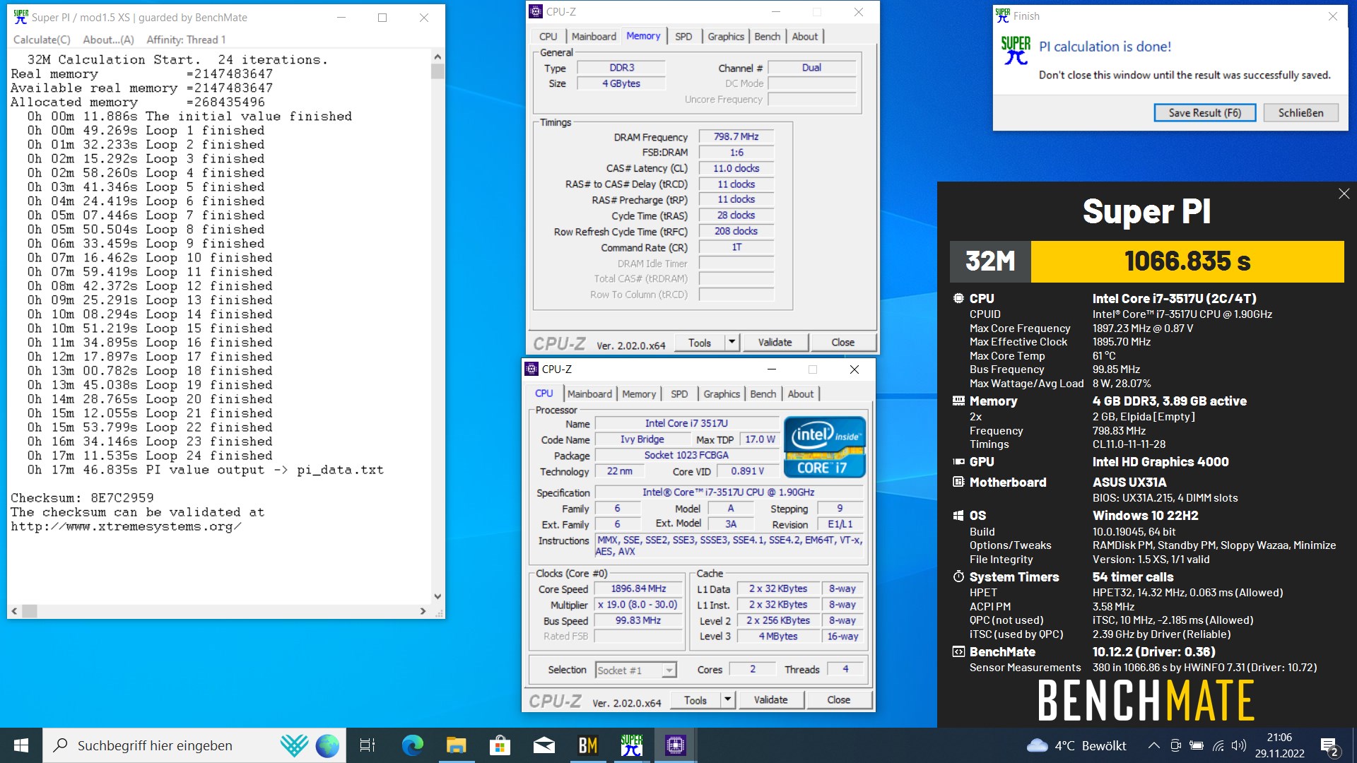Click System Timers clock icon

point(958,577)
